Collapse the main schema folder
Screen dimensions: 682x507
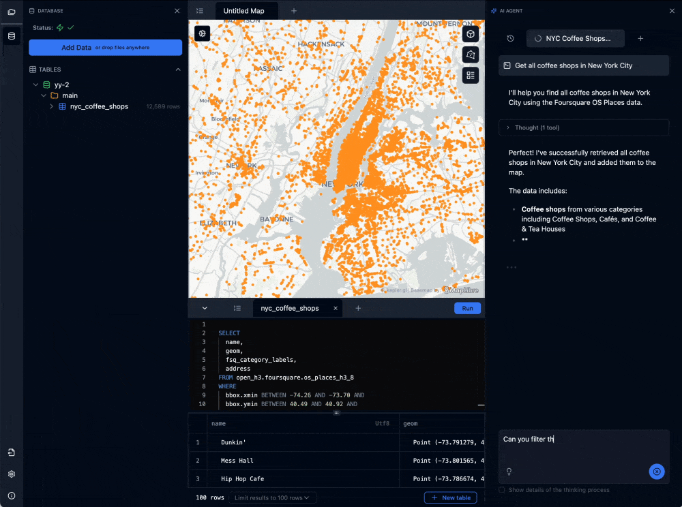point(44,95)
